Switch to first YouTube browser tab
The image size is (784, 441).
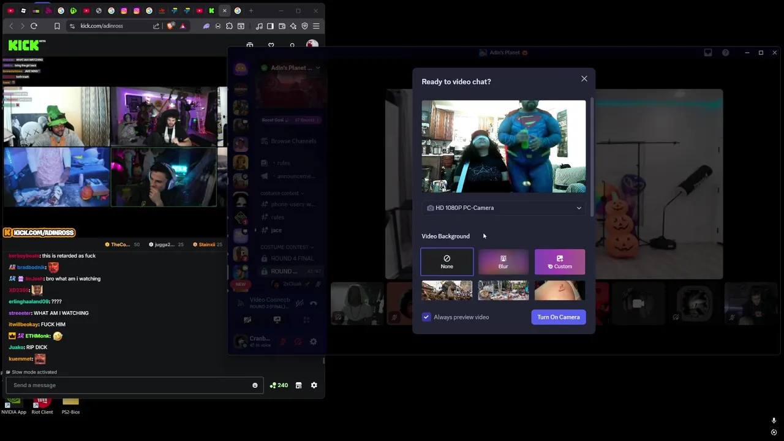click(x=10, y=10)
